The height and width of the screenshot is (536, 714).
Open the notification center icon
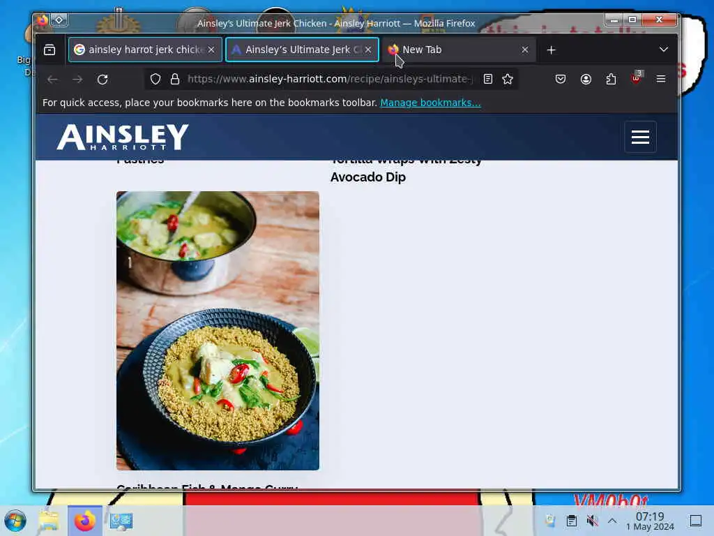point(696,521)
